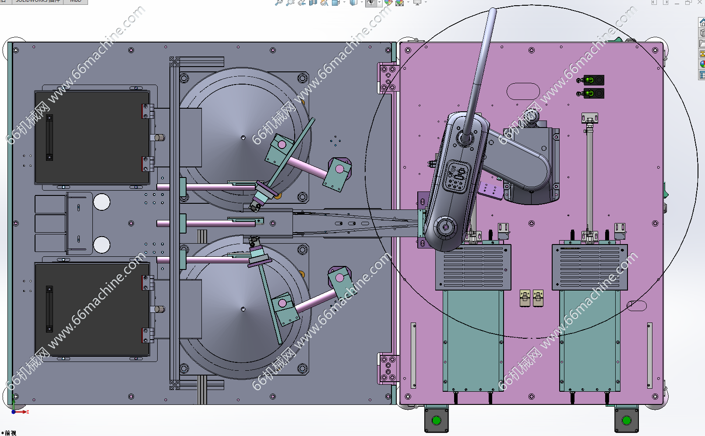
Task: Expand the Apply Scene dropdown arrow
Action: coord(408,2)
